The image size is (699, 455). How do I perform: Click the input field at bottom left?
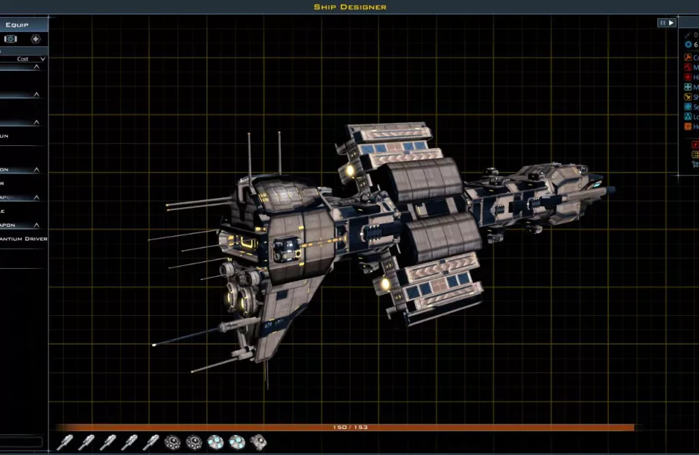coord(21,442)
